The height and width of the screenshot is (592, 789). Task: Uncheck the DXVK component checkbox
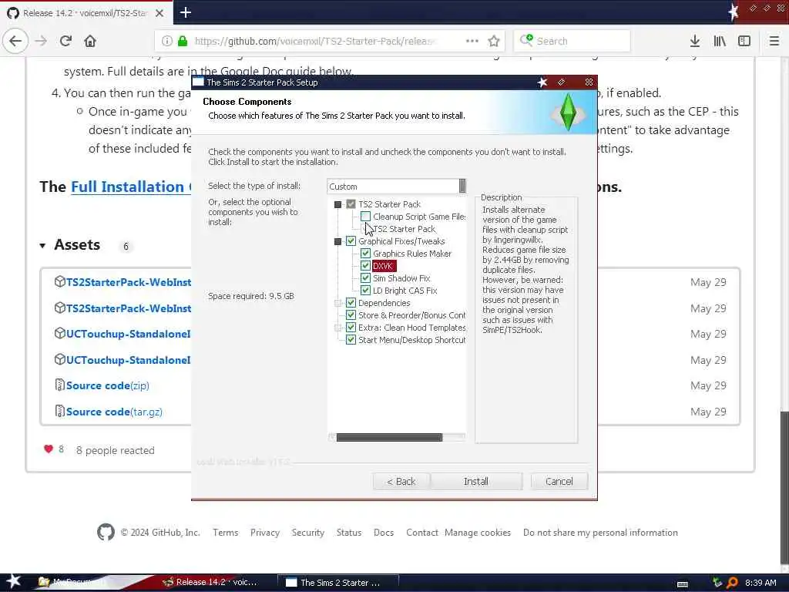pos(365,266)
